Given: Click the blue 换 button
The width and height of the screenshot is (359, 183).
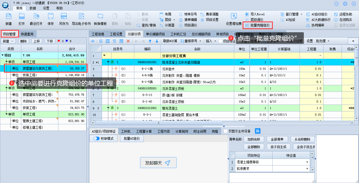Looking at the screenshot, I should 258,131.
